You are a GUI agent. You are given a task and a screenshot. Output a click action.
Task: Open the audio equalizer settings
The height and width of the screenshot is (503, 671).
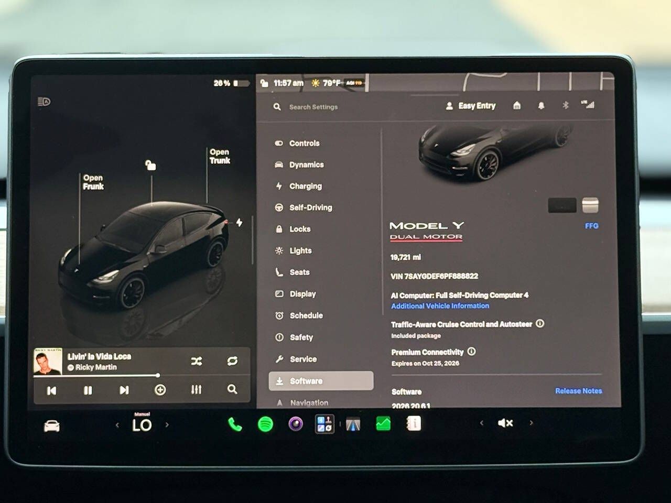click(196, 390)
